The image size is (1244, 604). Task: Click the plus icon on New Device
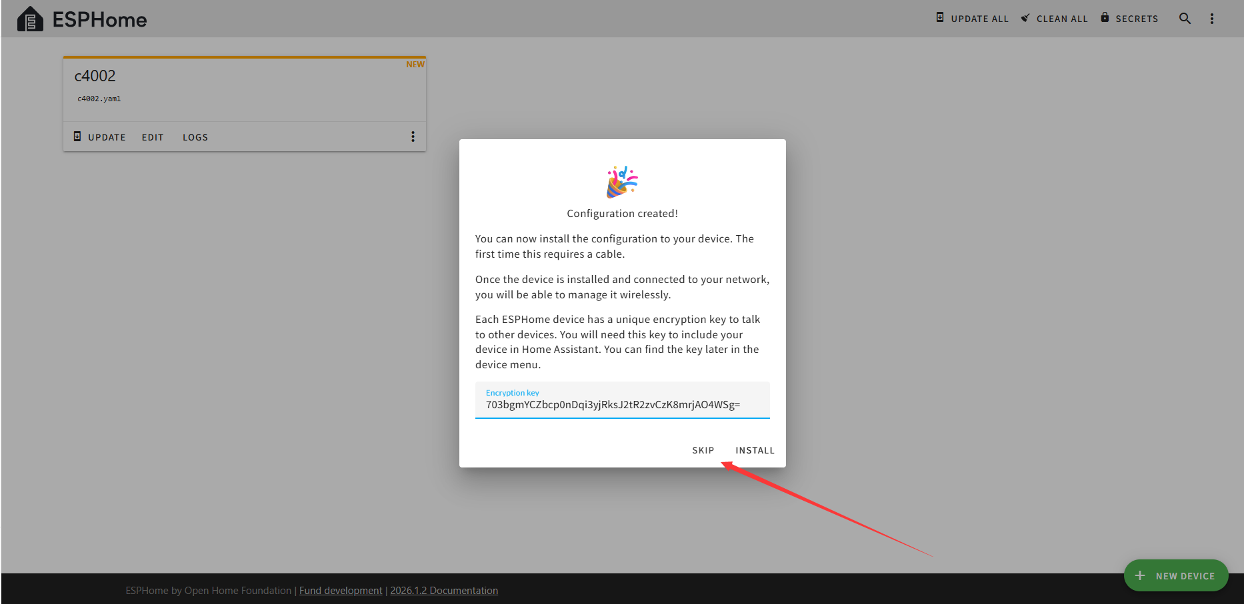(1140, 575)
